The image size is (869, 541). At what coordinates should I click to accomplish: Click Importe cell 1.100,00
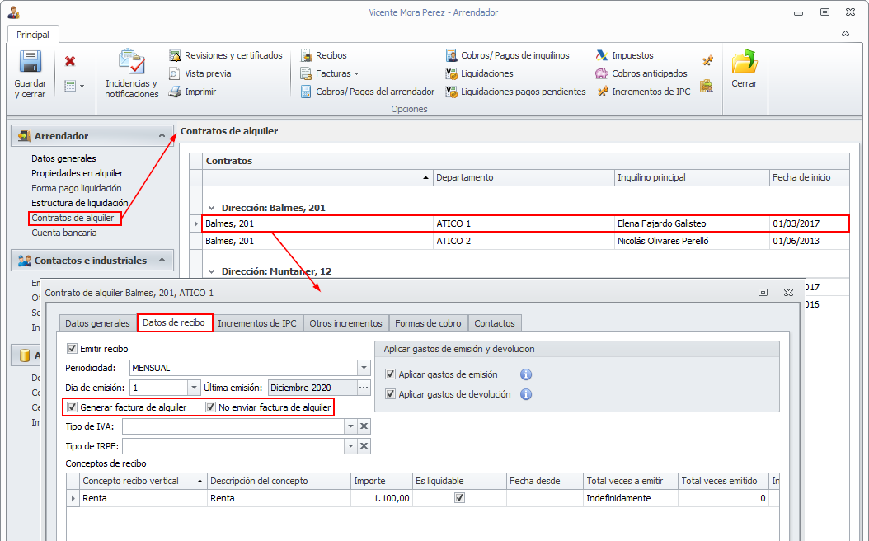tap(382, 498)
